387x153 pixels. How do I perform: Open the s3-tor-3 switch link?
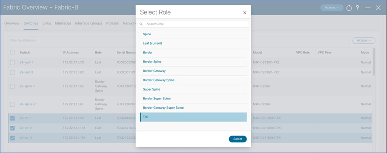pos(26,138)
